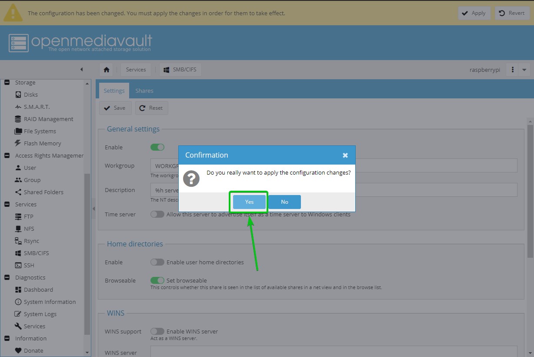
Task: Collapse the sidebar with the left arrow
Action: [x=81, y=70]
